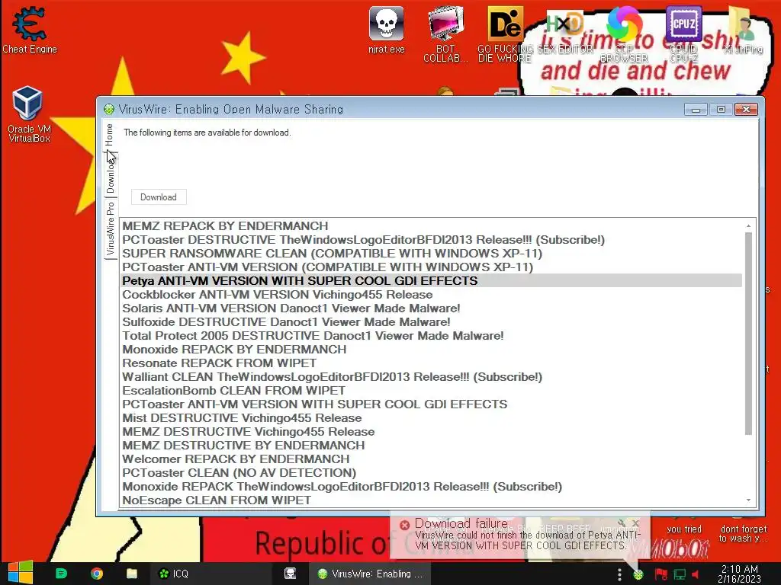The height and width of the screenshot is (585, 781).
Task: Select the njrat.exe skull icon
Action: (387, 30)
